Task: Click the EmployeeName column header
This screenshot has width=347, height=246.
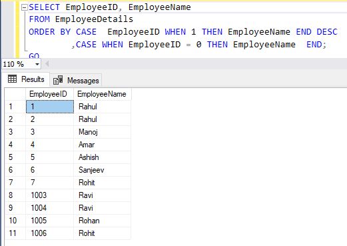Action: [x=103, y=94]
